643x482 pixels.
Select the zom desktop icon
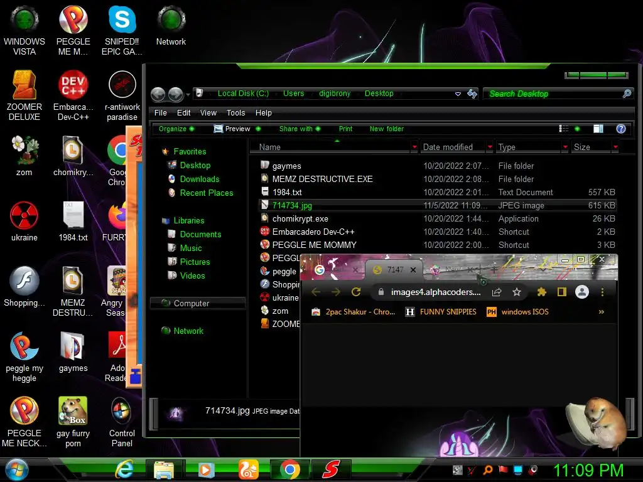tap(24, 156)
